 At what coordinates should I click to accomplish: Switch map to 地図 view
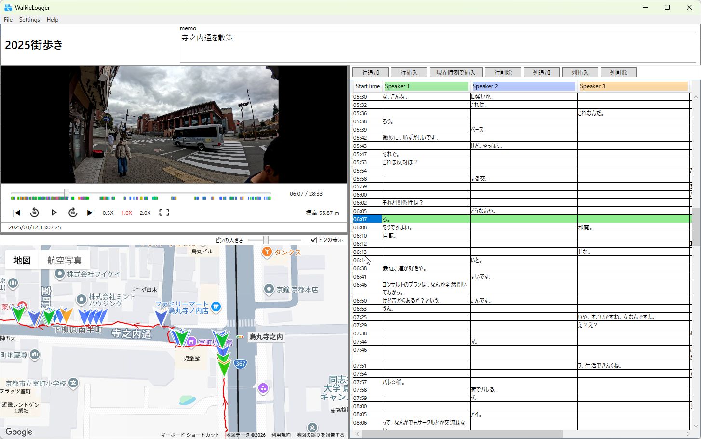point(22,260)
